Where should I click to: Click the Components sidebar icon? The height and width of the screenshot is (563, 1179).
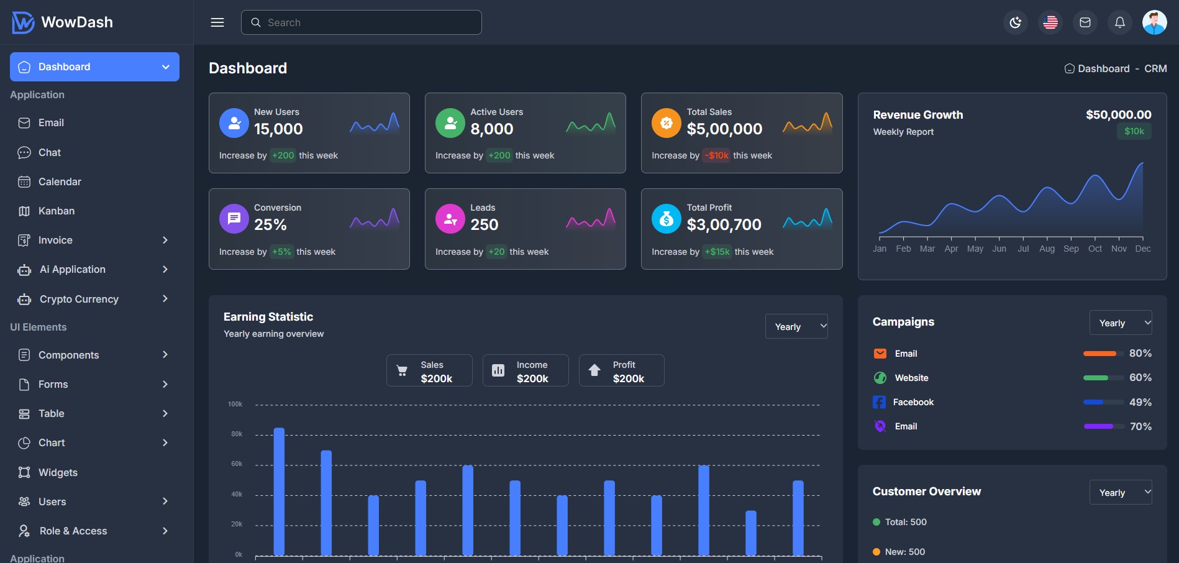click(24, 355)
